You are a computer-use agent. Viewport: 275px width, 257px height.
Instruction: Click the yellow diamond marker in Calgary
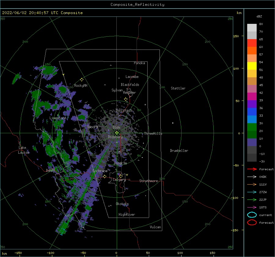point(121,176)
